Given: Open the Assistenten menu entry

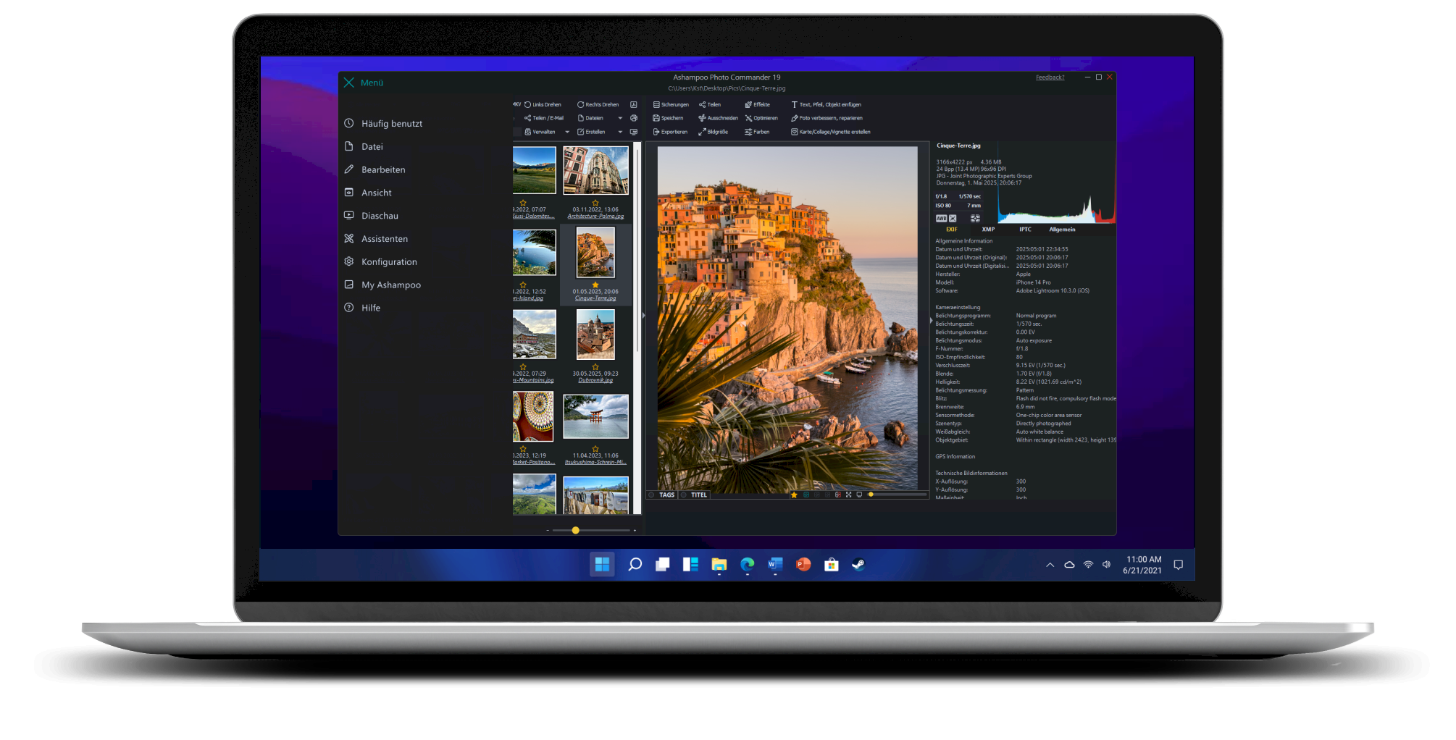Looking at the screenshot, I should (x=377, y=239).
